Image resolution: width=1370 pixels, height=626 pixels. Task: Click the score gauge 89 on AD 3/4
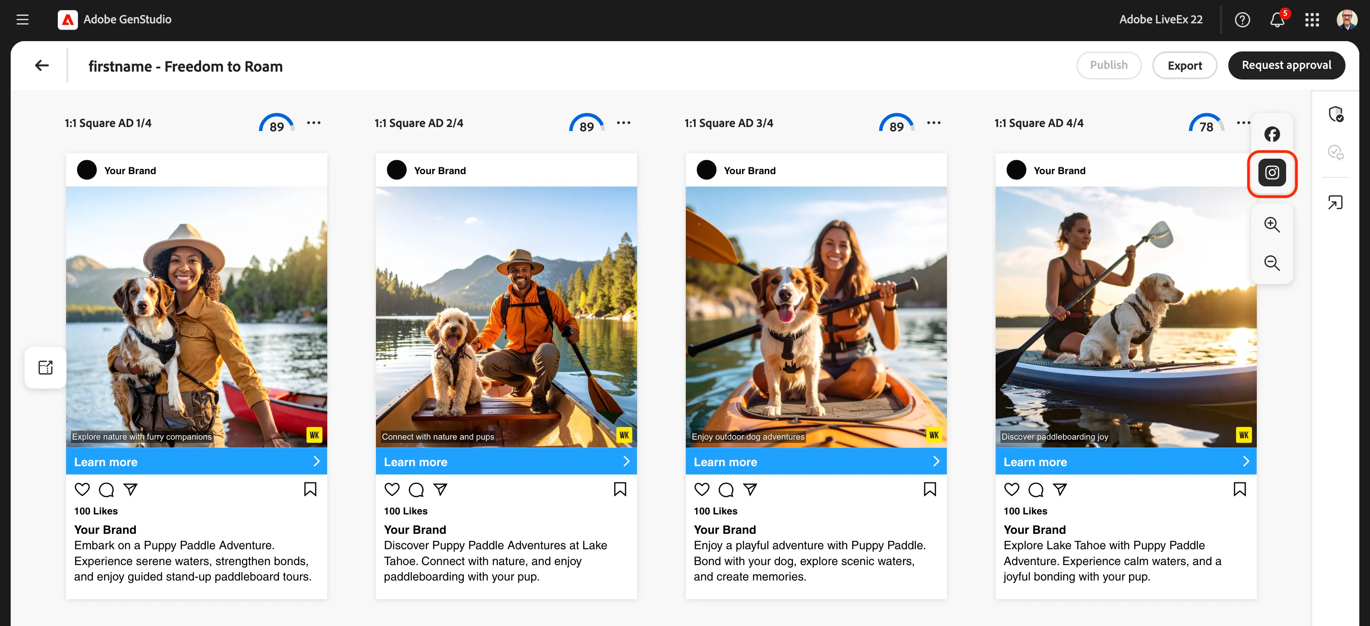[896, 123]
